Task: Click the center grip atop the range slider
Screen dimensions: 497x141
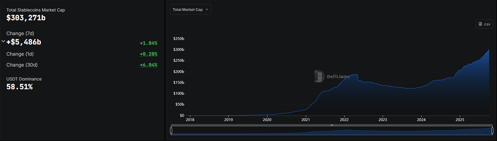Action: [332, 125]
